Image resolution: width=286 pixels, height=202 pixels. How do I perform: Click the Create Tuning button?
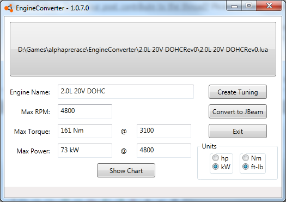(x=238, y=92)
